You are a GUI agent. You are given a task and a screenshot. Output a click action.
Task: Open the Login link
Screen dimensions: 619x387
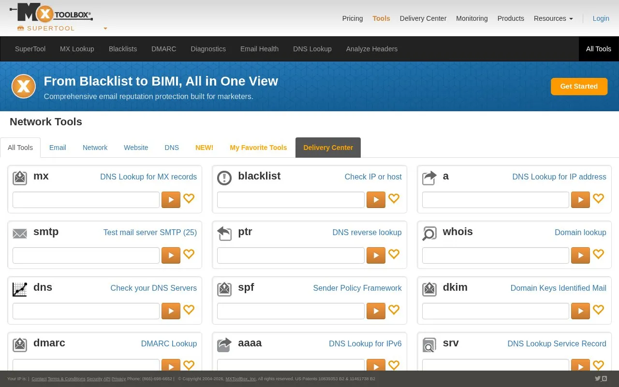point(601,18)
